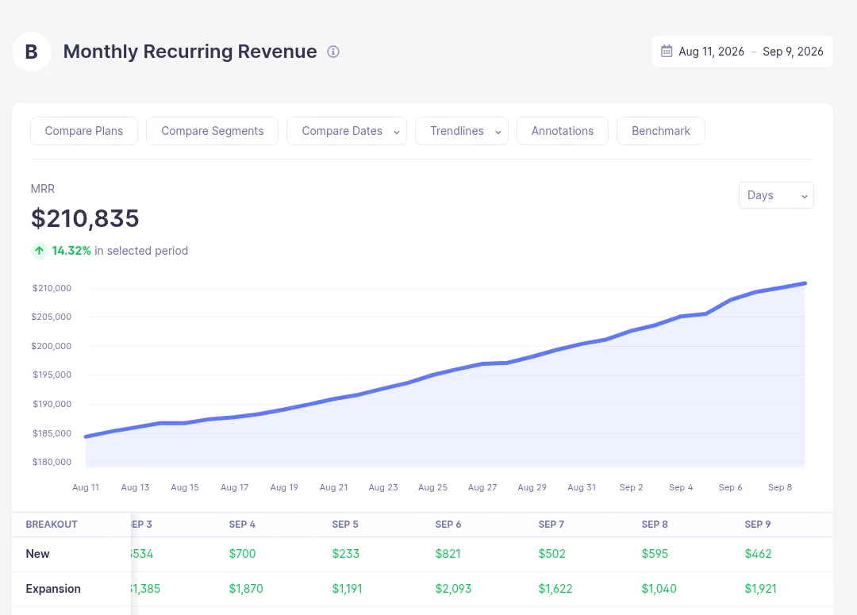Click the $180,000 y-axis label

pos(52,462)
